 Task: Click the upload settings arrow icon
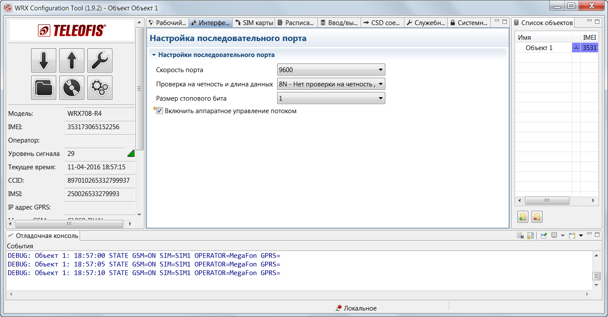tap(71, 60)
